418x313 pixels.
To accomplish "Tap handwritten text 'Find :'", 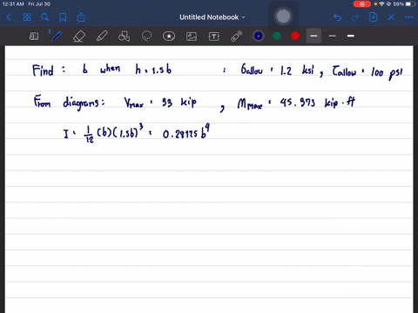I will 49,70.
